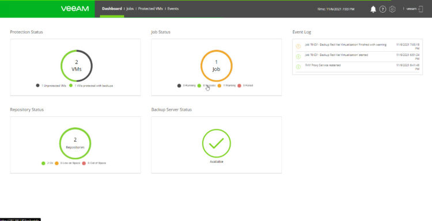Click the 1 Warning orange legend dot

point(219,86)
